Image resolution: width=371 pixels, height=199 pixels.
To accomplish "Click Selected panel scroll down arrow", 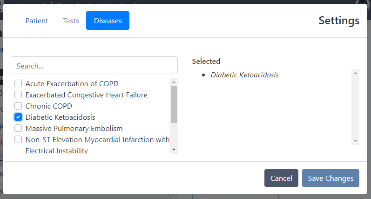I will pyautogui.click(x=355, y=141).
